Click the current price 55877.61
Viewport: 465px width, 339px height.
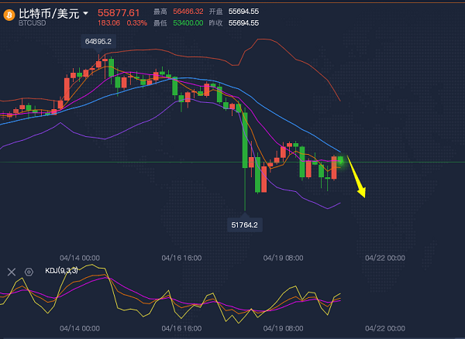119,12
